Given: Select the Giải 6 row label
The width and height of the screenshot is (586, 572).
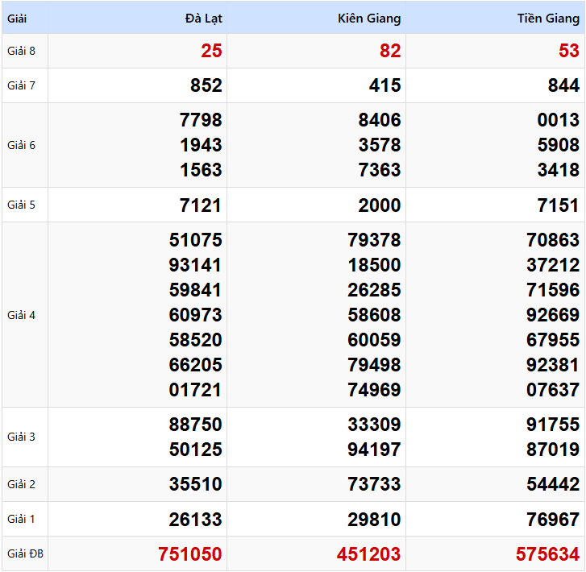Looking at the screenshot, I should (21, 145).
